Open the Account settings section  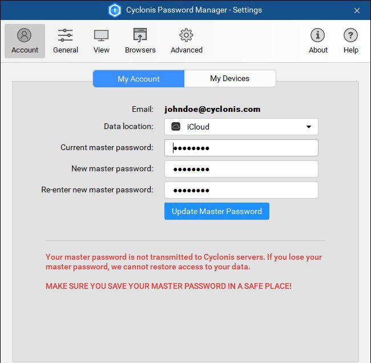click(25, 41)
